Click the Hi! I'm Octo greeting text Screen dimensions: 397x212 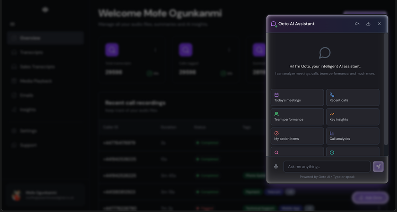point(325,66)
